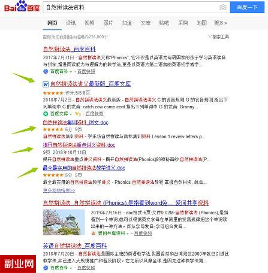
Task: Open 揭开自然拼读法重点讲义资料.doc link
Action: [79, 145]
